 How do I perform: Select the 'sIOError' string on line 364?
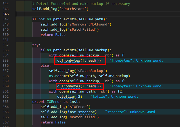tap(79, 107)
